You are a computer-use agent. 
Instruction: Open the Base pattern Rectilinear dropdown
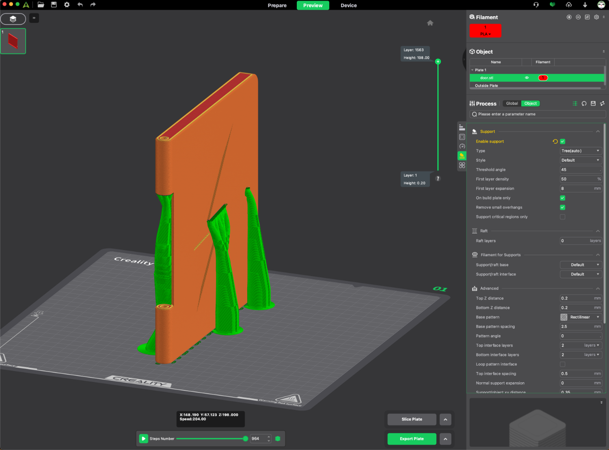(581, 317)
